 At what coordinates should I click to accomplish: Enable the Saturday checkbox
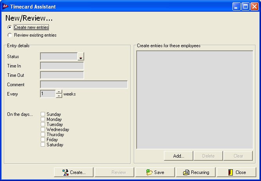point(43,145)
